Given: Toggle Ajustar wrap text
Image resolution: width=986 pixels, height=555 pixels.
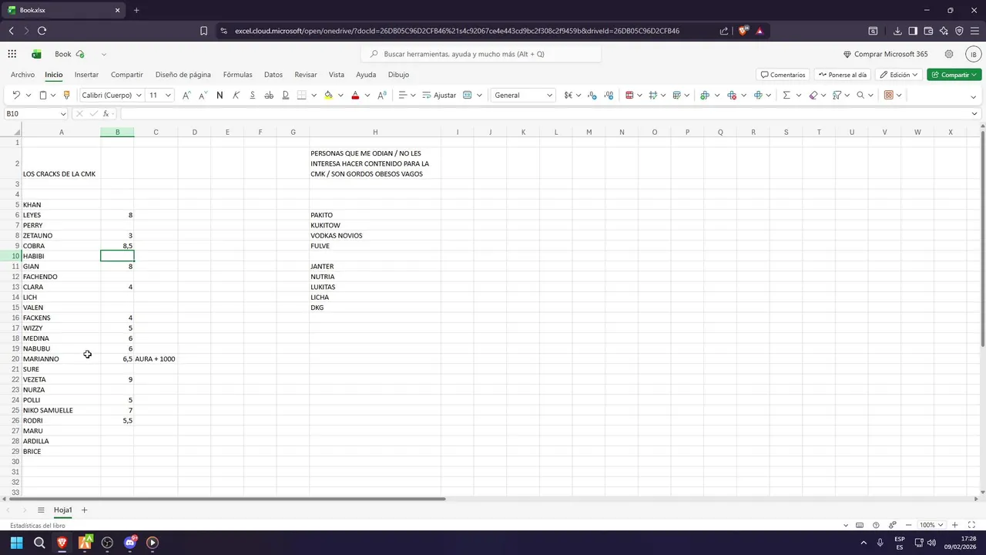Looking at the screenshot, I should 439,95.
